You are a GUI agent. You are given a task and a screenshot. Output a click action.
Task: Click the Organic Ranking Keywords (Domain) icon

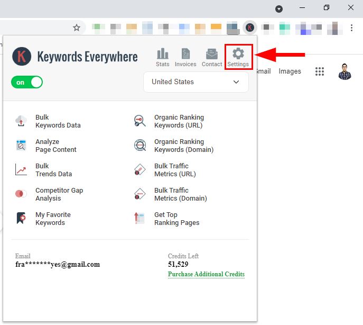(140, 146)
